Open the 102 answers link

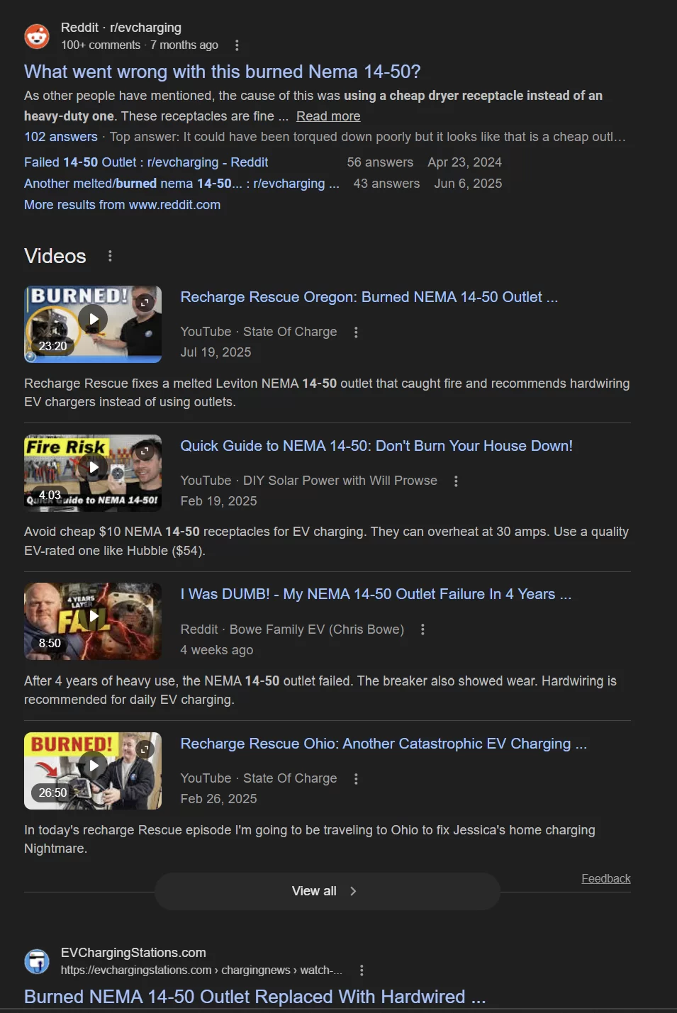pos(61,137)
